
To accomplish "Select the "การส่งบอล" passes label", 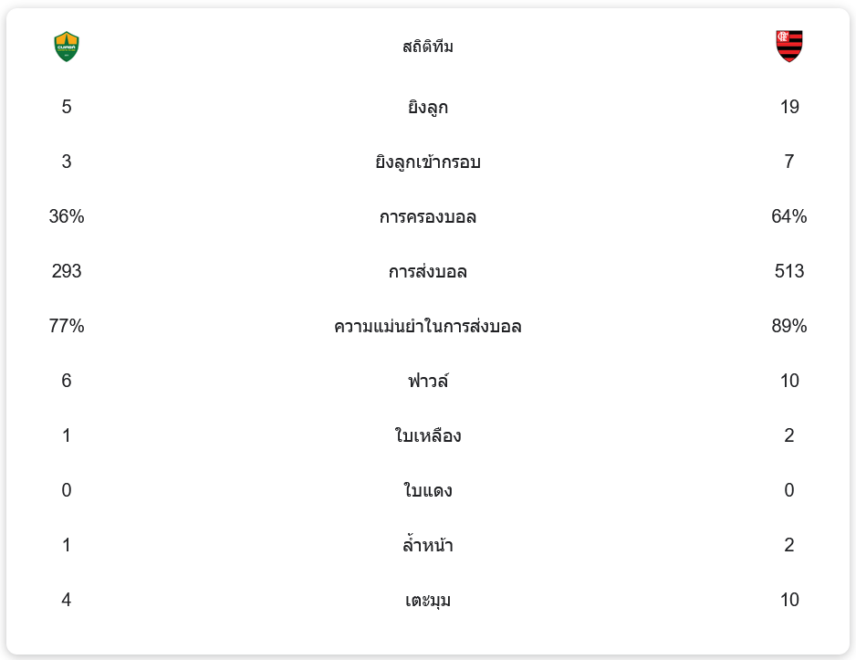I will coord(428,272).
